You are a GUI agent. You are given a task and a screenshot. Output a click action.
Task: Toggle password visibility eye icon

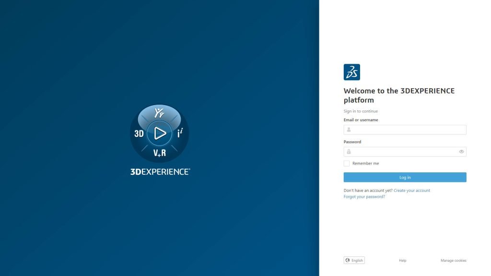tap(461, 152)
